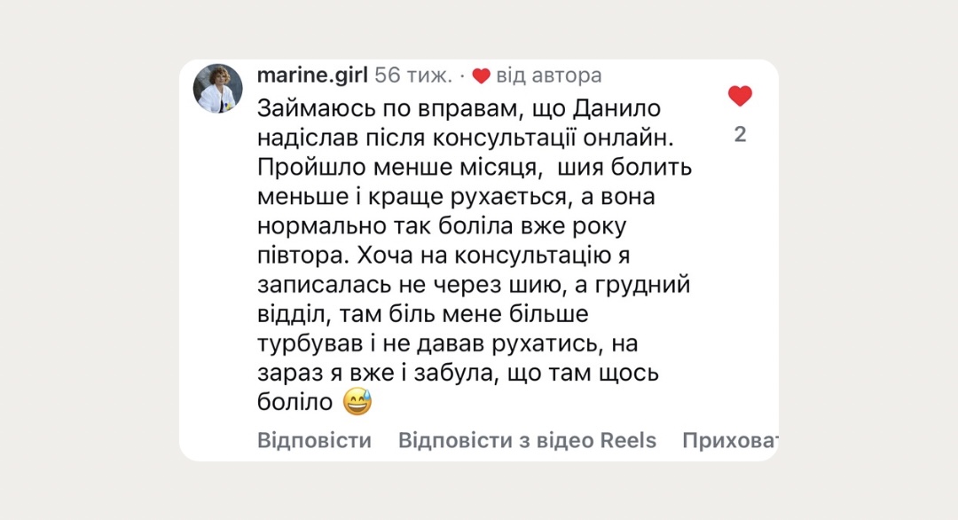The image size is (958, 520).
Task: Unlike the comment with the red heart
Action: click(740, 96)
